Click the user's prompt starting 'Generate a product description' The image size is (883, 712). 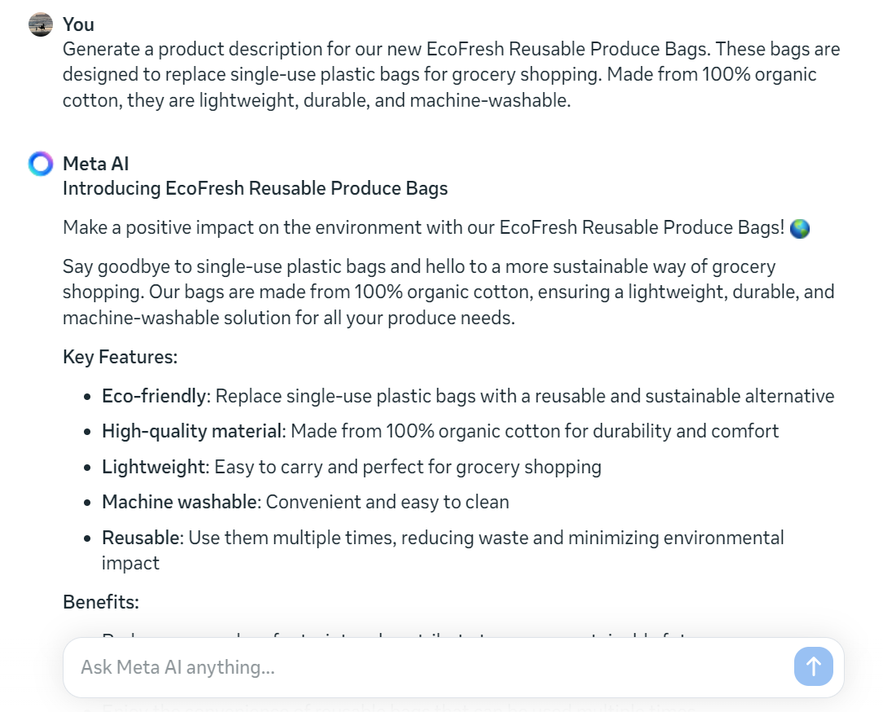pos(451,74)
